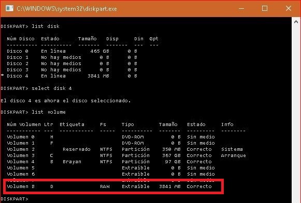The image size is (301, 203).
Task: Click the vertical scrollbar track
Action: click(296, 115)
